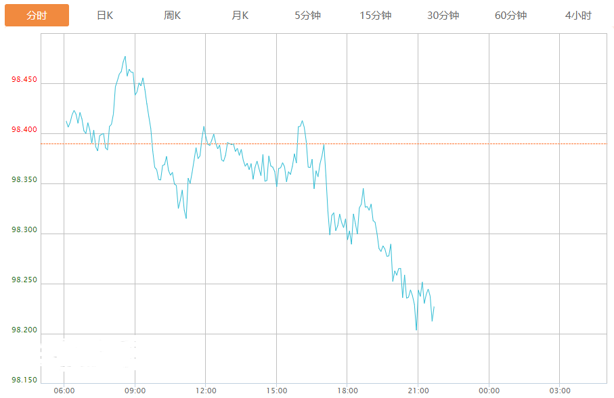Switch to the 60分钟 tab
Image resolution: width=614 pixels, height=398 pixels.
tap(510, 15)
